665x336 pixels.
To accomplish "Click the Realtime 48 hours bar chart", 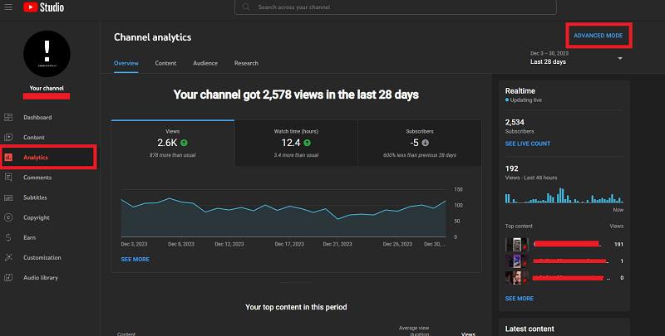I will [x=564, y=196].
